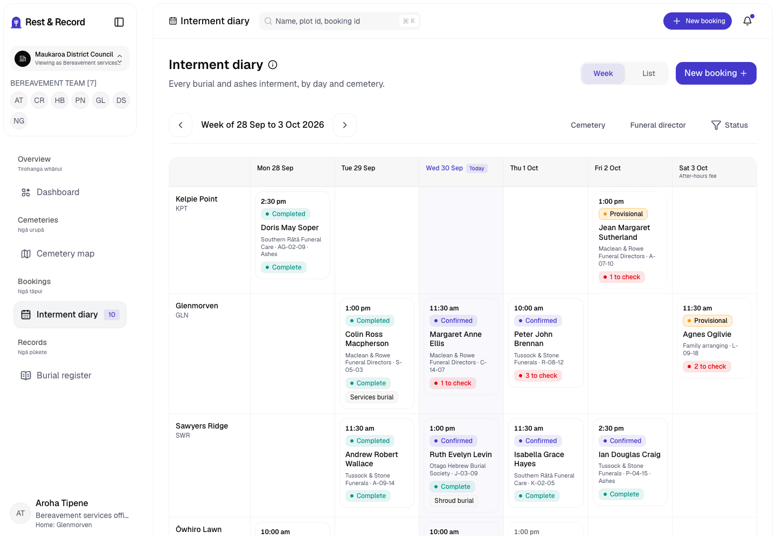Open Jean Margaret Sutherland booking
This screenshot has width=776, height=539.
coord(630,240)
